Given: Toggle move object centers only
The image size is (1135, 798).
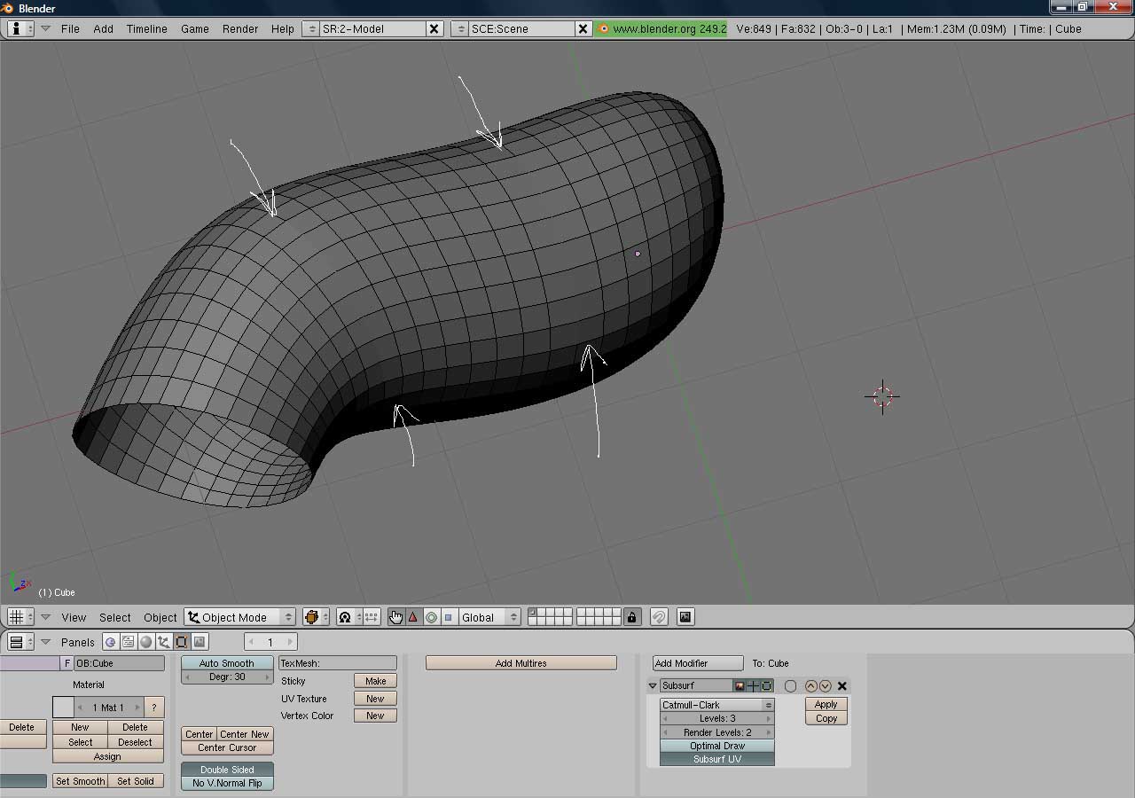Looking at the screenshot, I should coord(371,617).
